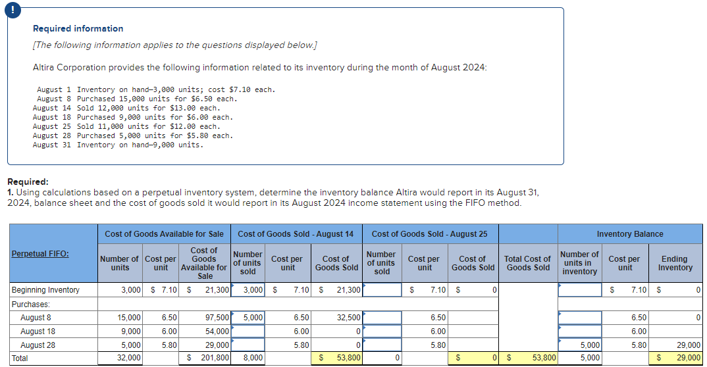Click the 97,500 August 8 goods available cell
Viewport: 707px width, 367px height.
click(205, 318)
